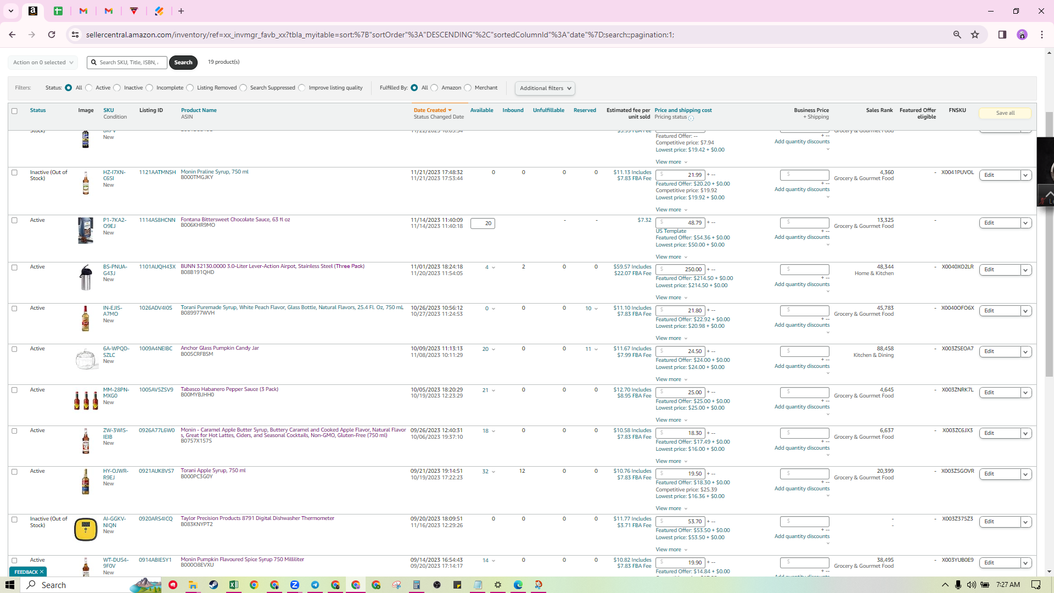Select the Listing Removed status filter
This screenshot has height=593, width=1054.
(x=190, y=88)
